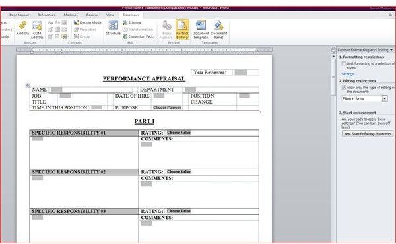Image resolution: width=396 pixels, height=244 pixels.
Task: Click the POSITION CHANGE form field
Action: (244, 96)
